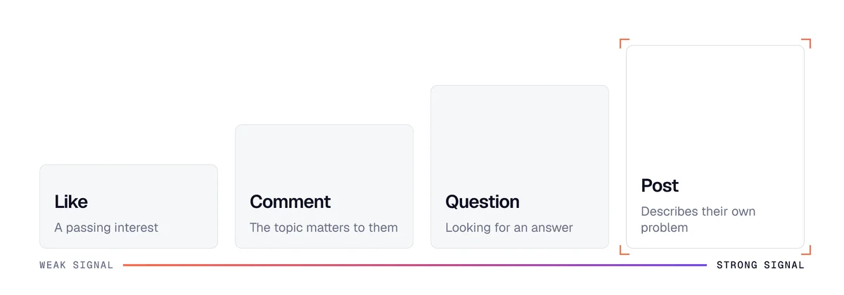Click the 'Question' heading text
This screenshot has height=295, width=844.
pos(482,202)
